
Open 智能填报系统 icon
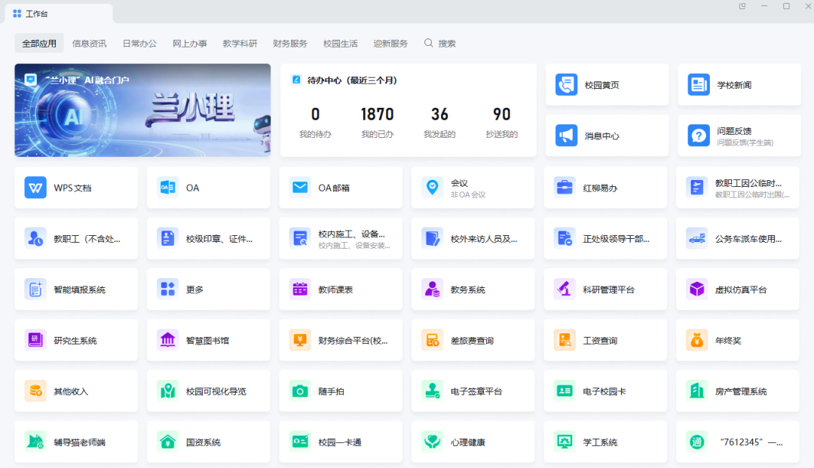(x=35, y=289)
